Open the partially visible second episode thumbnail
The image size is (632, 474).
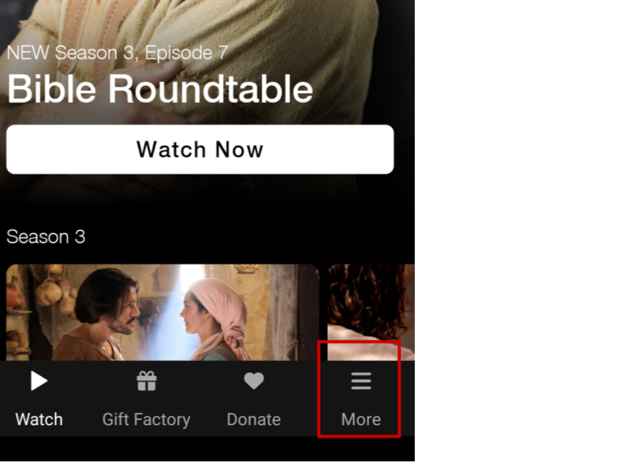371,312
